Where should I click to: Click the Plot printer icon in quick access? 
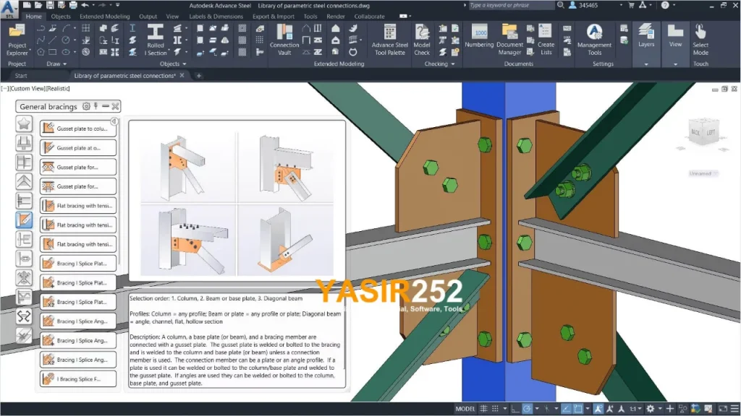coord(73,5)
